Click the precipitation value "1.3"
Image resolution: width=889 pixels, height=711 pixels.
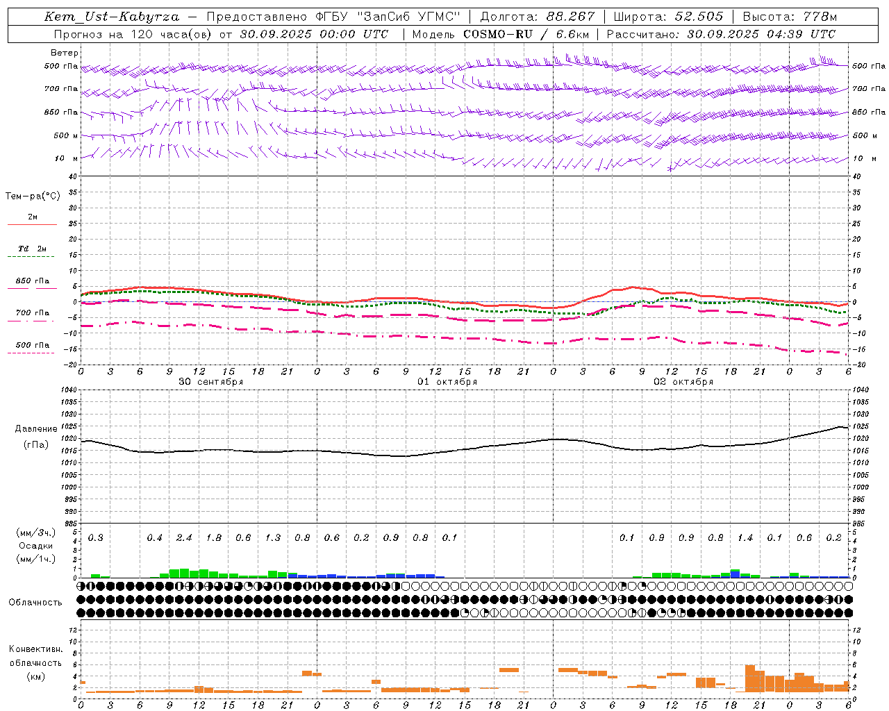pyautogui.click(x=273, y=538)
